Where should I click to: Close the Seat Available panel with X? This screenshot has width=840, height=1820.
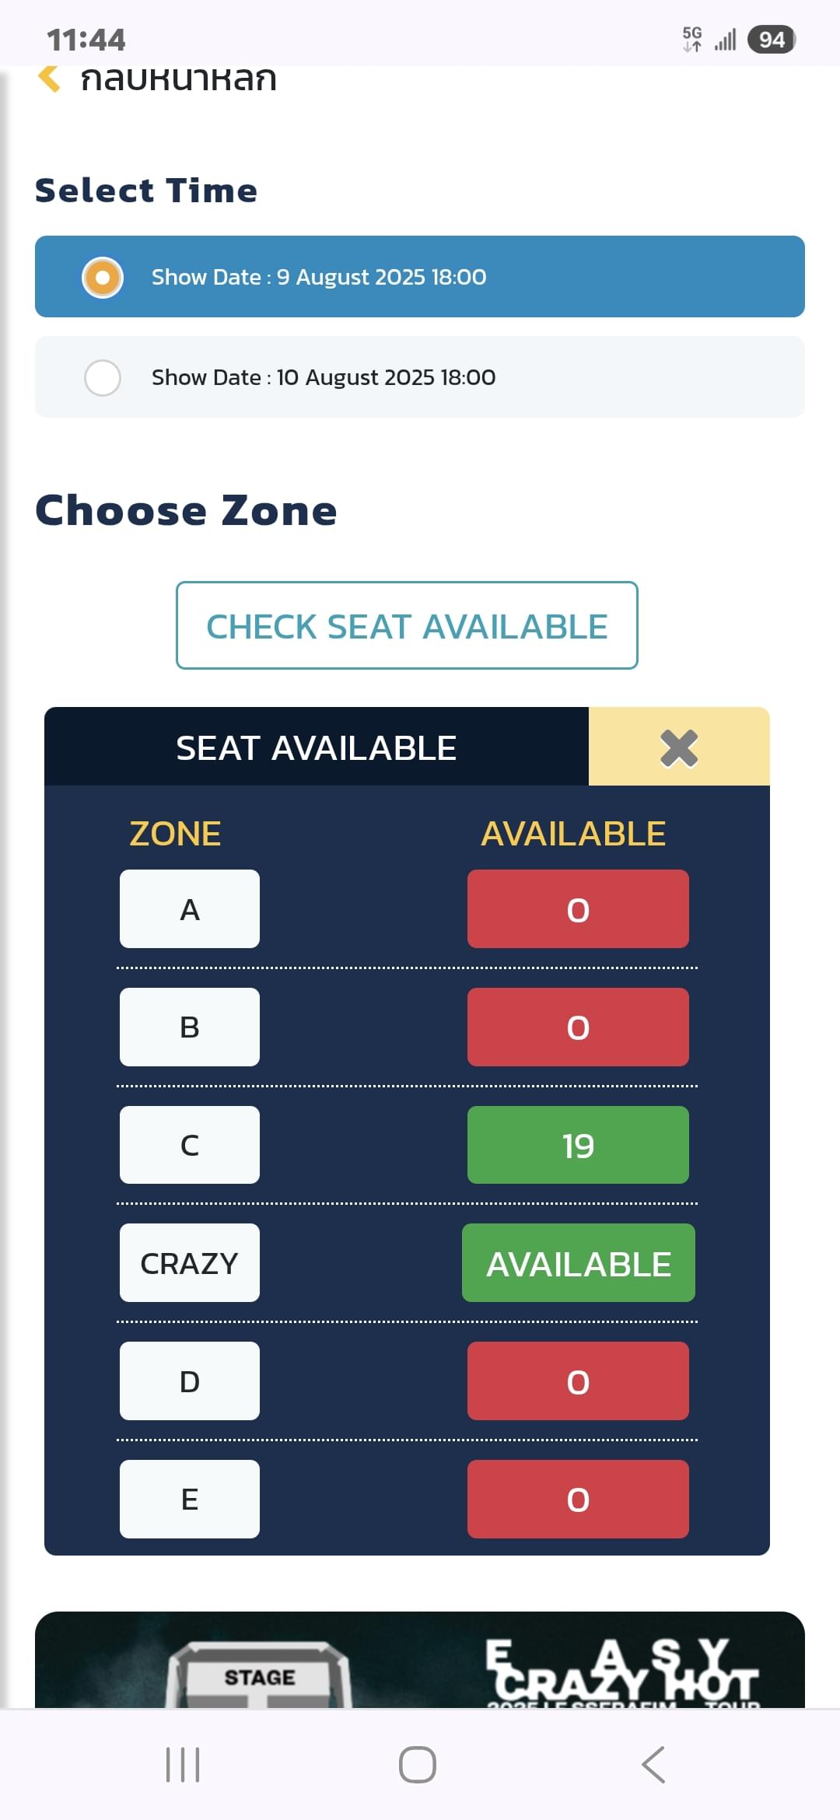(x=679, y=747)
